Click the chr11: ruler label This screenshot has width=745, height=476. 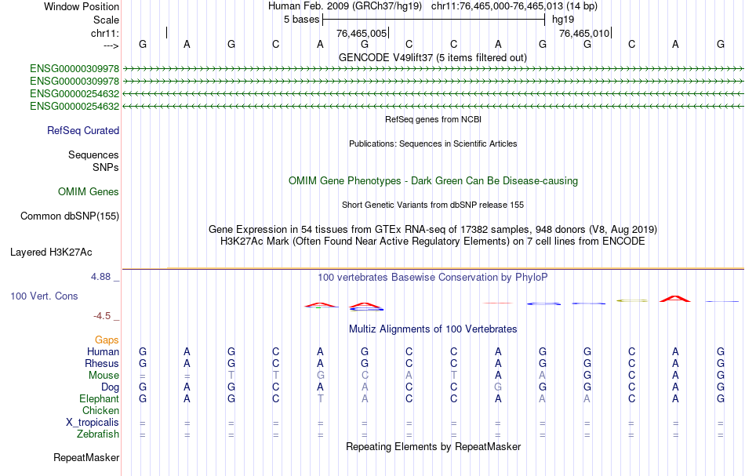(x=104, y=33)
